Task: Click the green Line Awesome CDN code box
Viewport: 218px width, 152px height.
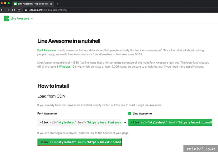Action: [170, 122]
